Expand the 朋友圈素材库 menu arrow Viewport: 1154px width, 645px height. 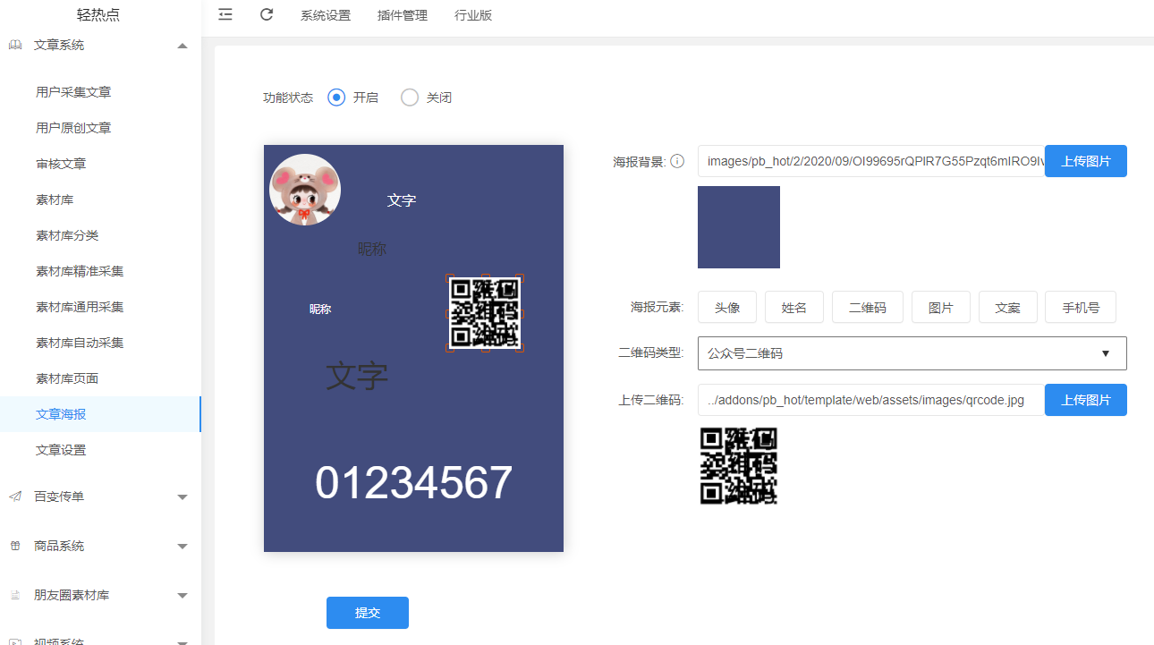point(182,596)
